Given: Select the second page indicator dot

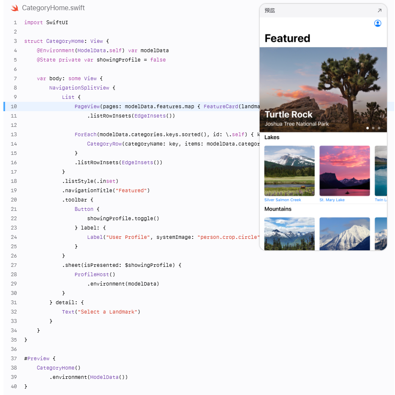Looking at the screenshot, I should coord(373,128).
